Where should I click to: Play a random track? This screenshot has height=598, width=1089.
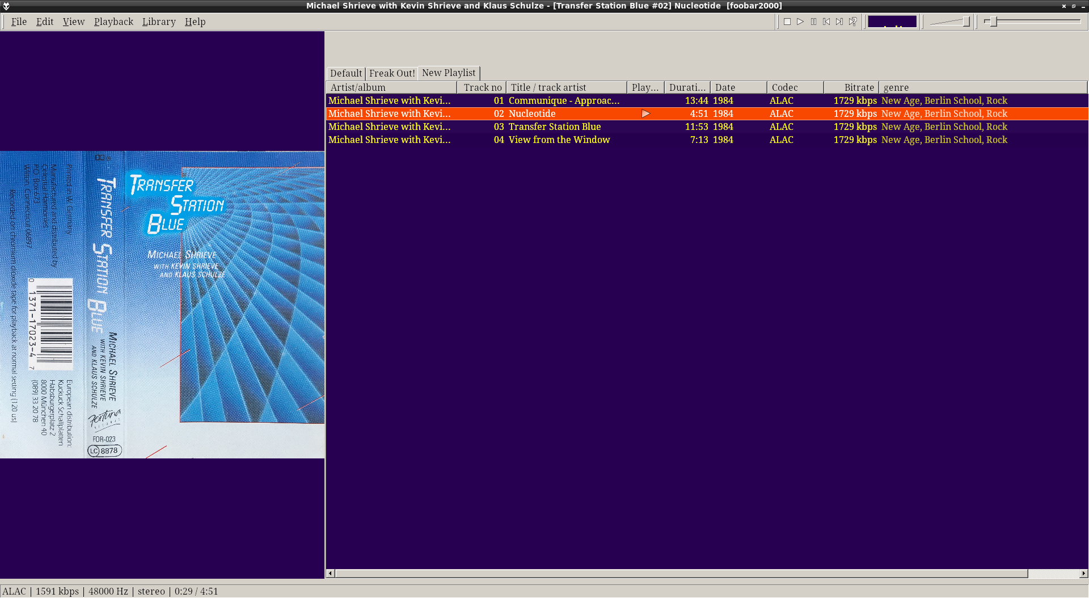(852, 22)
